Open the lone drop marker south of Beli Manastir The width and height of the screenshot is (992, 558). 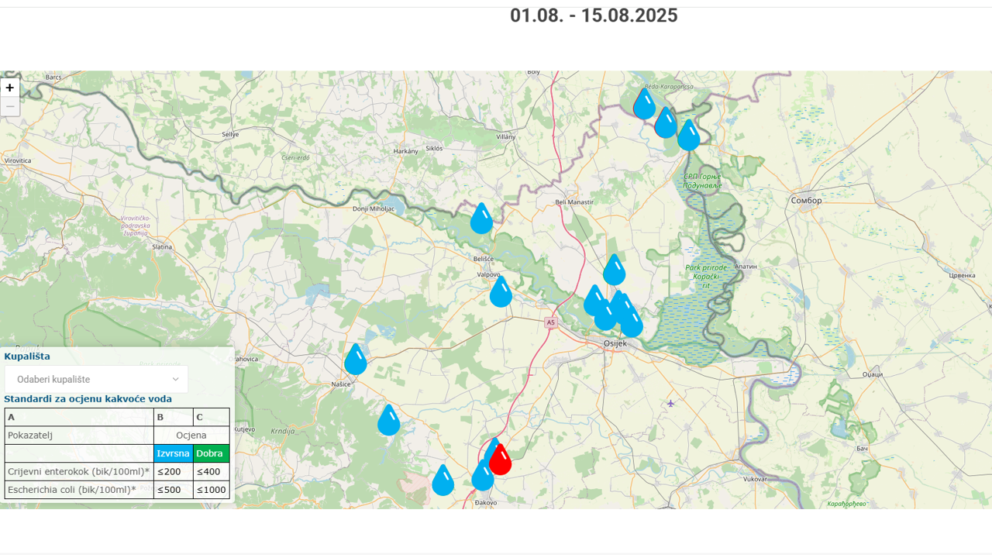click(615, 270)
